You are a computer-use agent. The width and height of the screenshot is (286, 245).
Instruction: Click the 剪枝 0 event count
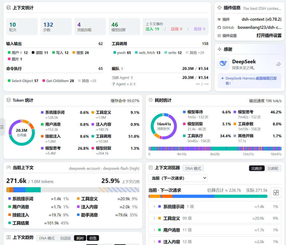[200, 29]
